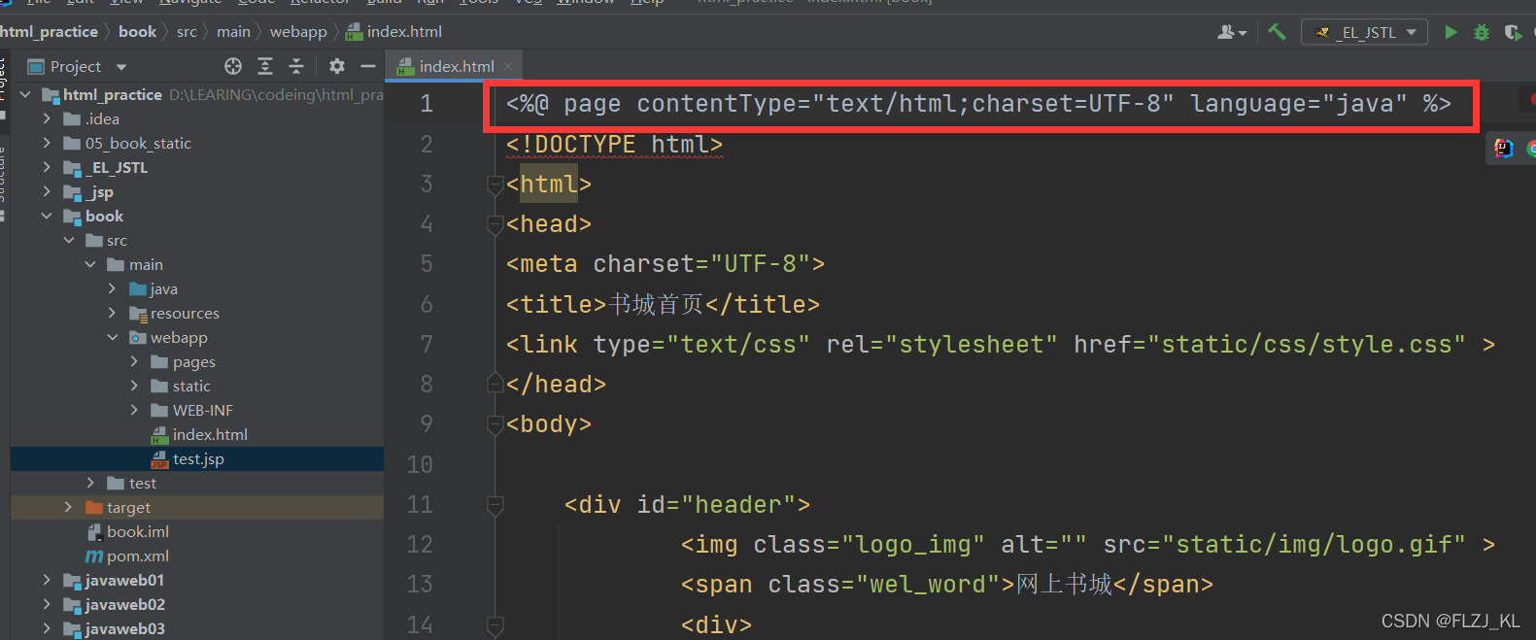Click the fold end marker on line 8
1536x640 pixels.
click(x=495, y=384)
